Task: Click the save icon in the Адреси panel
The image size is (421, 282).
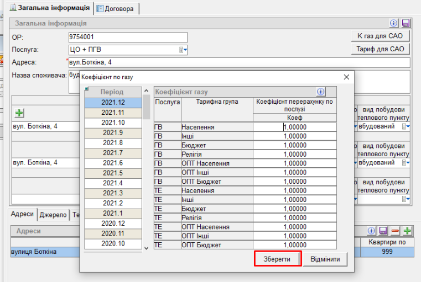Action: [384, 230]
